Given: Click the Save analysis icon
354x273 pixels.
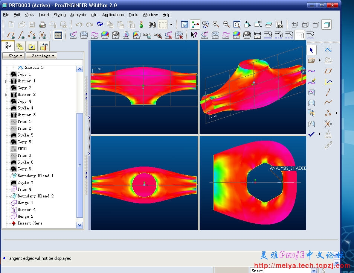Looking at the screenshot, I should coord(147,35).
